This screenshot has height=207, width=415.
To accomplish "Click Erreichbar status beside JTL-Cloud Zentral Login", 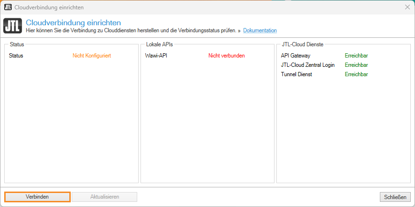I will pos(356,65).
